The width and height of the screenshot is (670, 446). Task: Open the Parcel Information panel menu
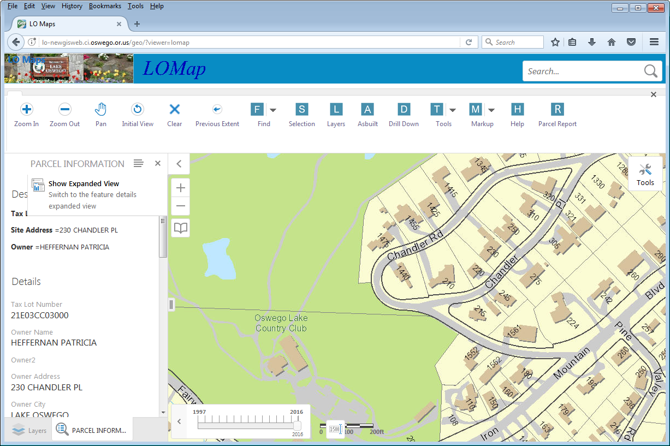coord(138,163)
